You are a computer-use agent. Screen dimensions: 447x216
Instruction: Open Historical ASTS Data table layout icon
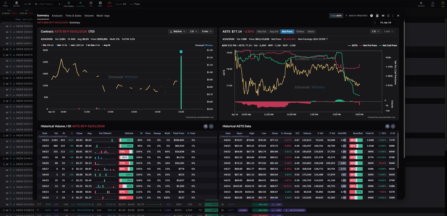pos(387,126)
